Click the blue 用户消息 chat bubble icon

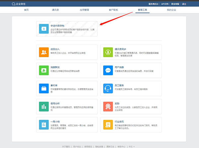pyautogui.click(x=108, y=70)
